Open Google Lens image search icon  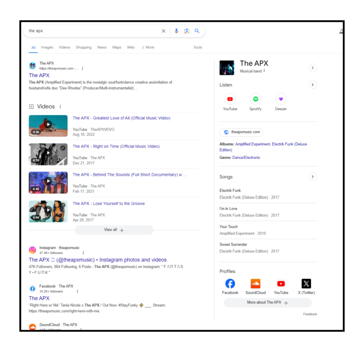pos(187,31)
